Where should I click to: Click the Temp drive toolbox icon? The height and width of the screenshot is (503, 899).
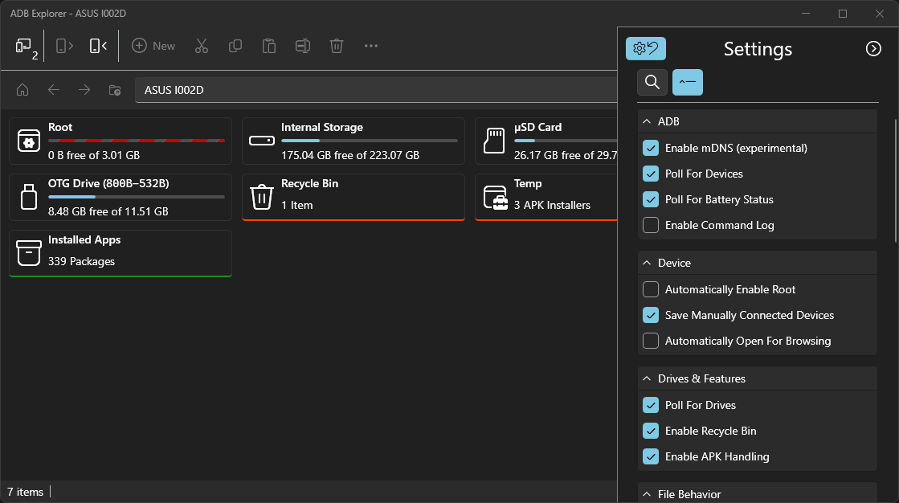(x=496, y=198)
